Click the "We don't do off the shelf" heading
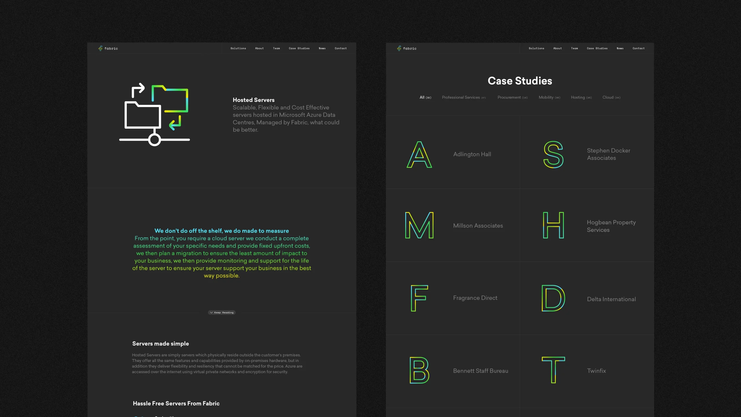 tap(222, 231)
